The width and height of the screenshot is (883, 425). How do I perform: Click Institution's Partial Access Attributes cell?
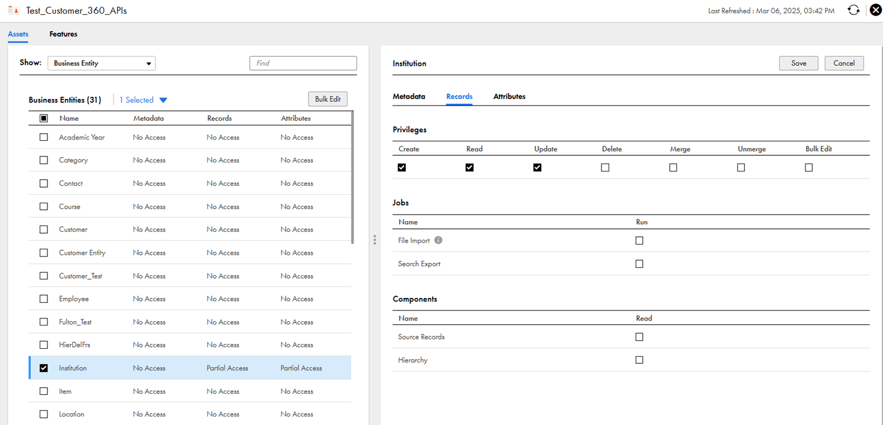pos(301,368)
